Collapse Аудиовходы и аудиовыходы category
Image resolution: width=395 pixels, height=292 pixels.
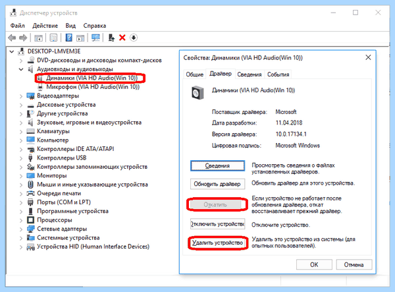(21, 69)
